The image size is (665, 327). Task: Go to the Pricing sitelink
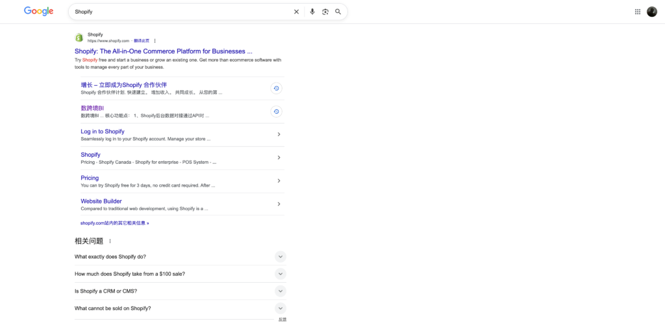point(90,177)
